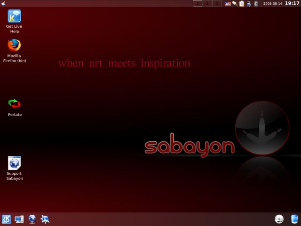Screen dimensions: 301x226
Task: Open the Klipper clipboard tray icon
Action: coord(242,3)
